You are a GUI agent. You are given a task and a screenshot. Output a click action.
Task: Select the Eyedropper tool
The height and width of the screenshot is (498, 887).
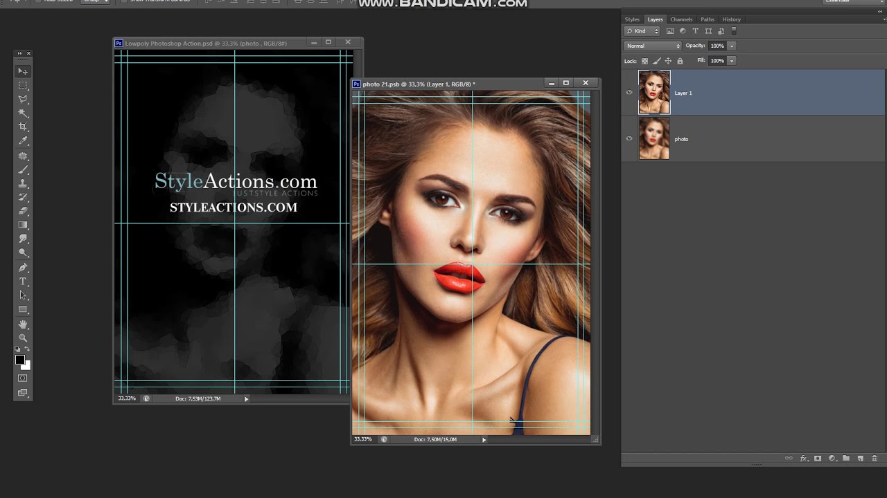coord(23,141)
